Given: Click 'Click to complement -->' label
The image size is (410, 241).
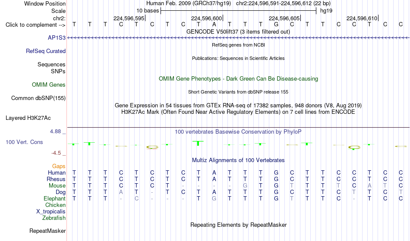Looking at the screenshot, I should [x=35, y=25].
